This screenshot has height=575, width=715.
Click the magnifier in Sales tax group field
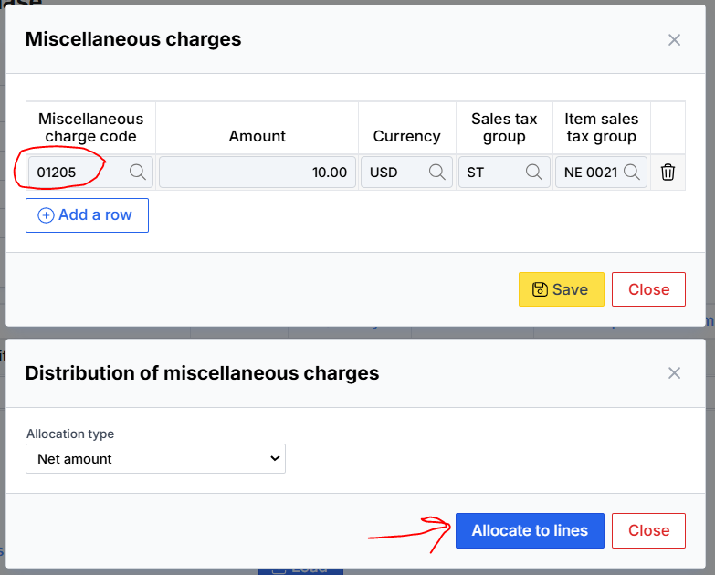click(534, 172)
